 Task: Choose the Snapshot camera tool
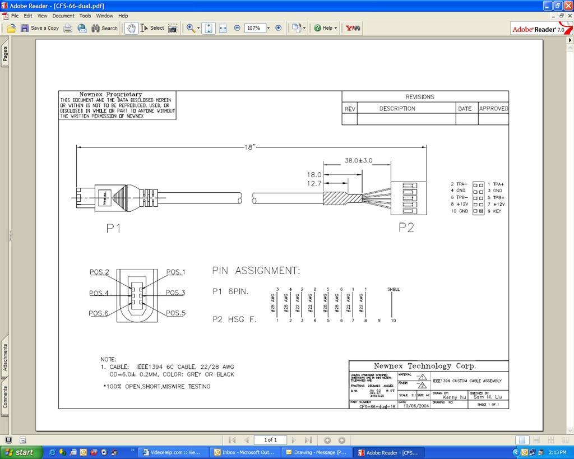click(173, 28)
